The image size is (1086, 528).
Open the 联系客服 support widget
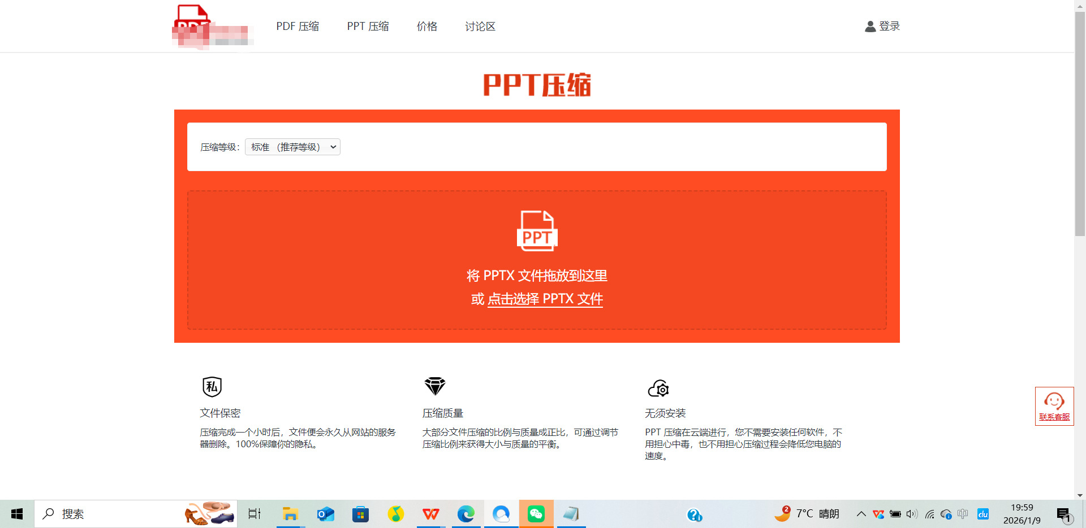(1054, 407)
